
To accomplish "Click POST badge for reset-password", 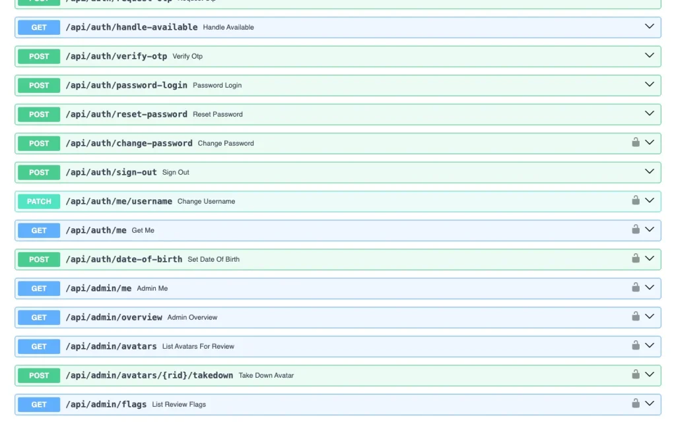I will 39,114.
